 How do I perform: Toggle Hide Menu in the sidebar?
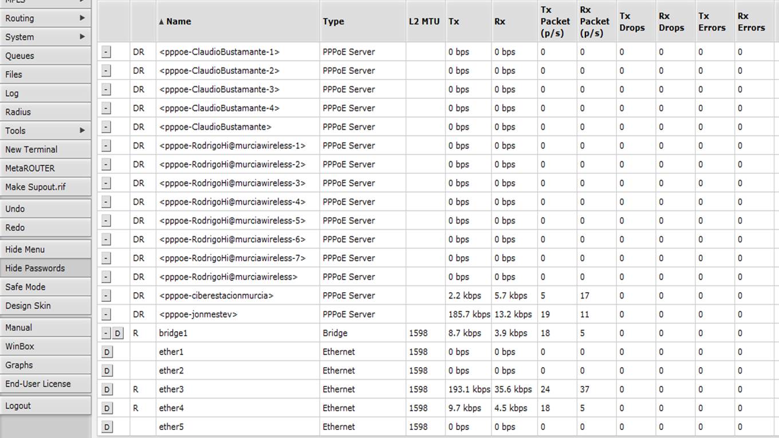[x=45, y=249]
